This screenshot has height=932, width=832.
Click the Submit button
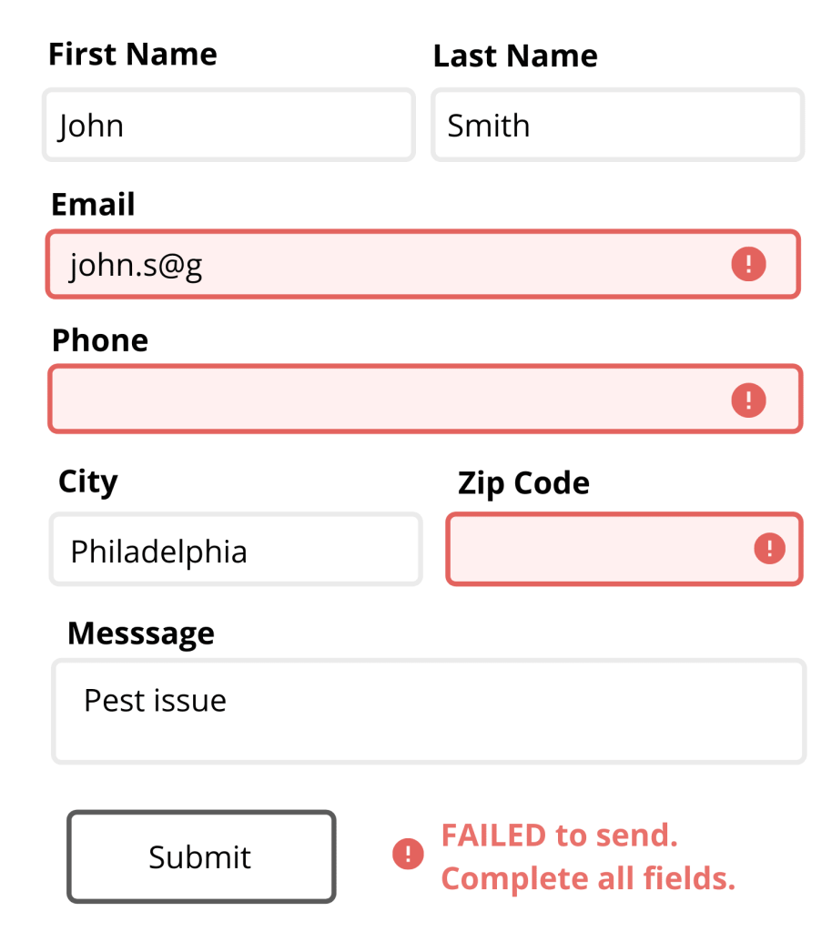tap(201, 856)
